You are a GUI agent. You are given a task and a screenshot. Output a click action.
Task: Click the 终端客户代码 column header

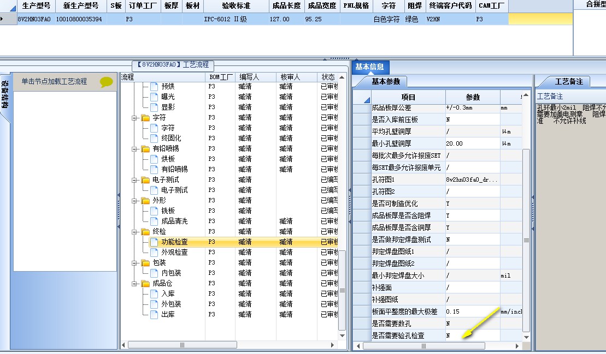[450, 6]
